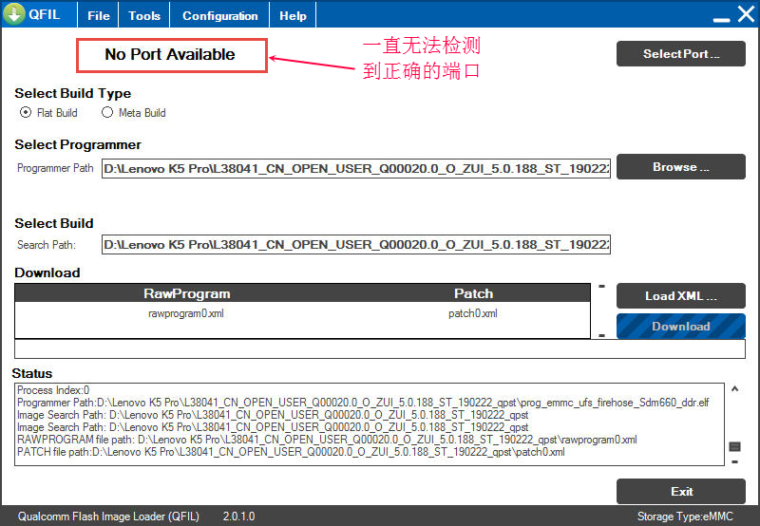This screenshot has height=526, width=760.
Task: Expand the Help menu
Action: [294, 16]
